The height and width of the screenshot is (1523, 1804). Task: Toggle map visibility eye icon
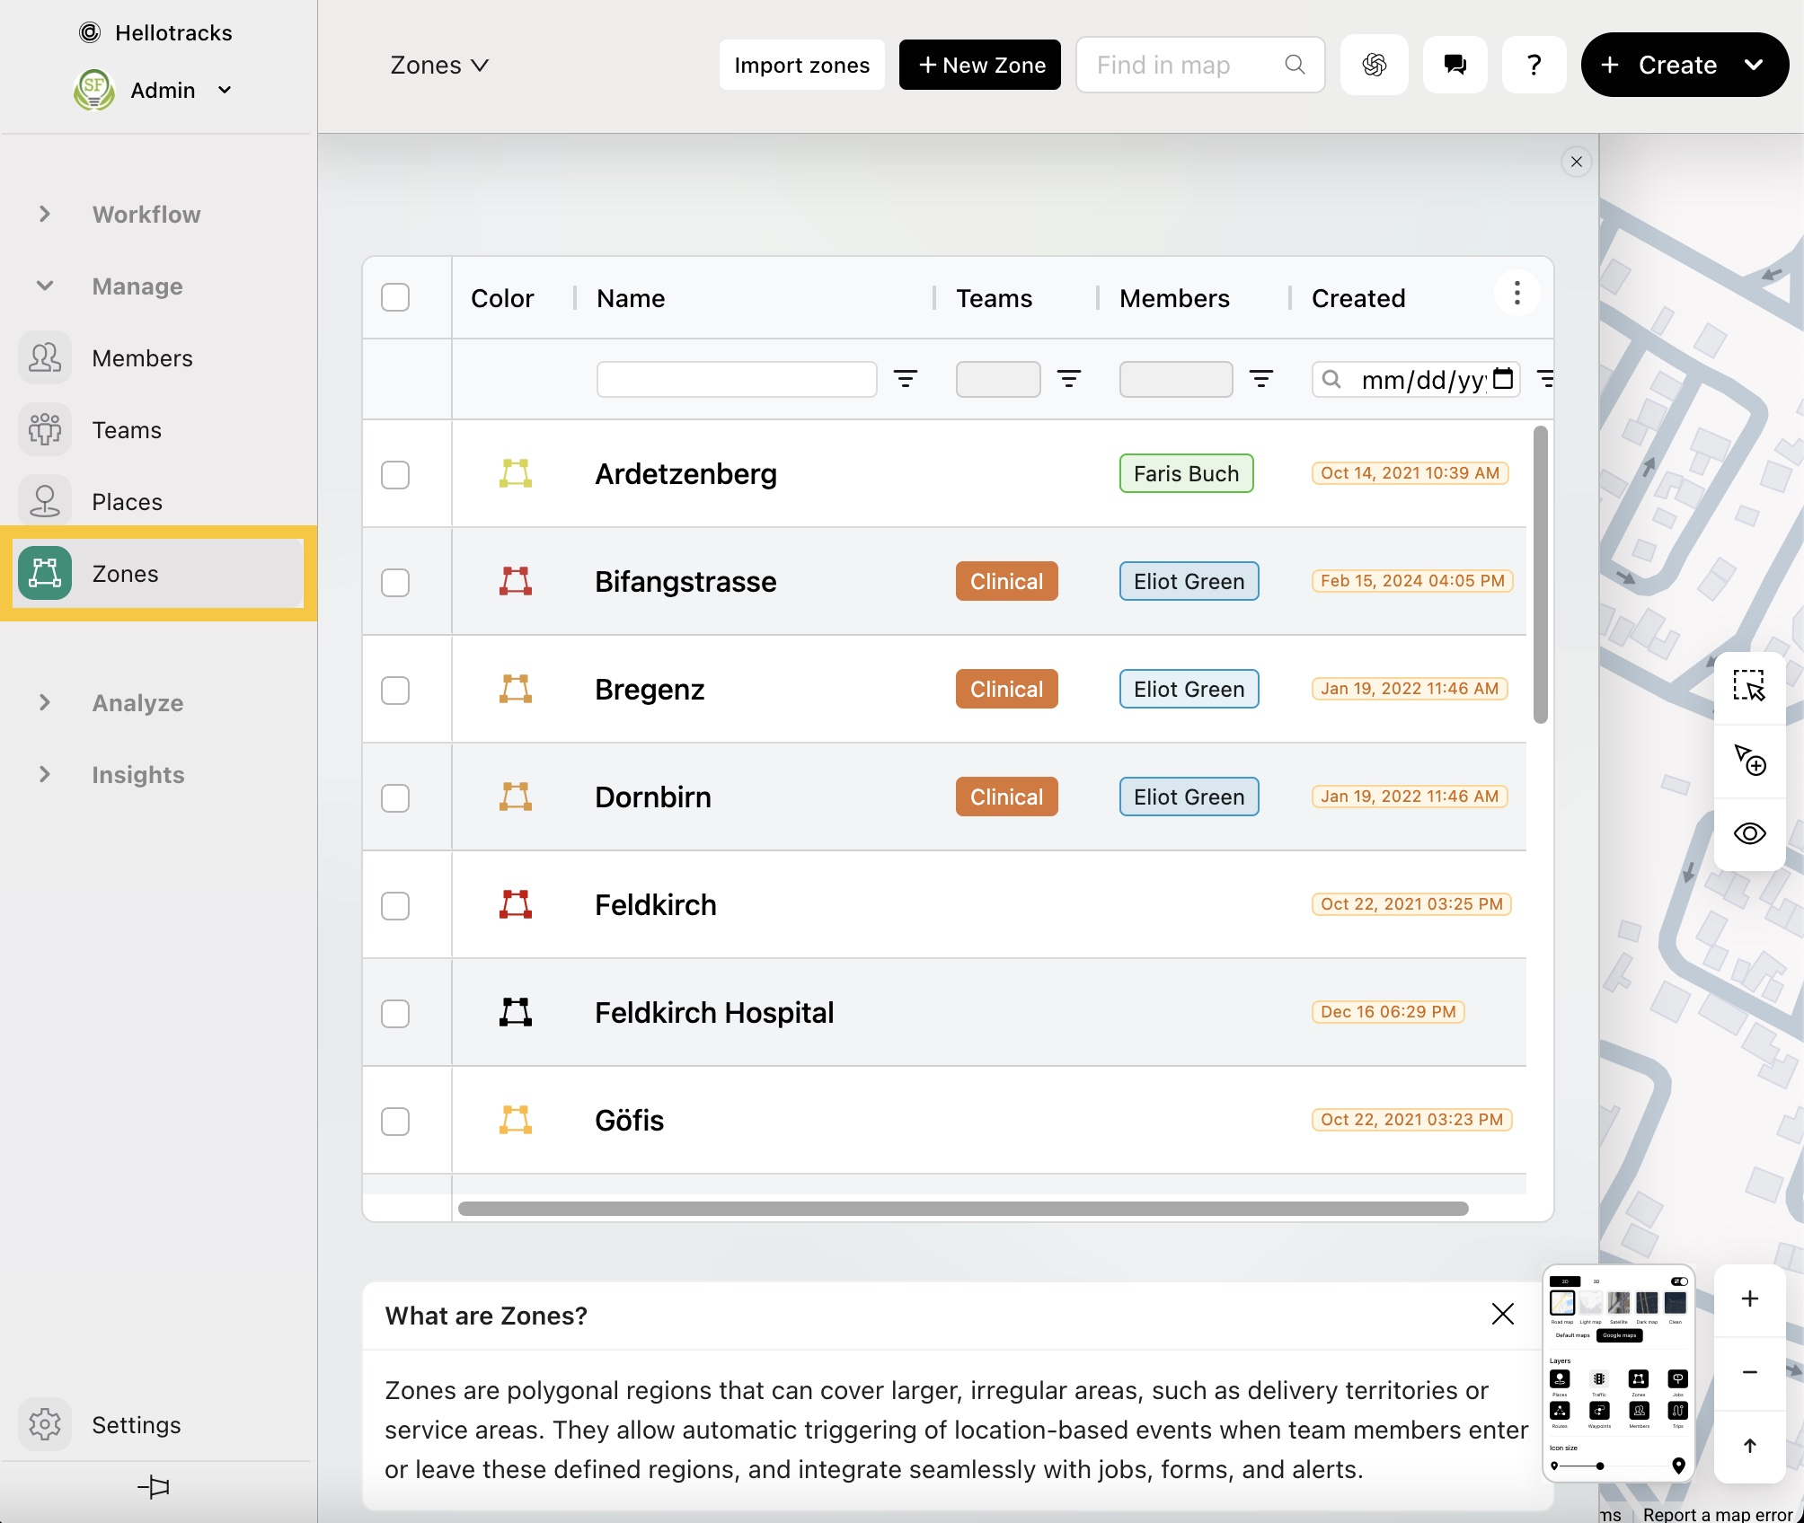pyautogui.click(x=1748, y=833)
